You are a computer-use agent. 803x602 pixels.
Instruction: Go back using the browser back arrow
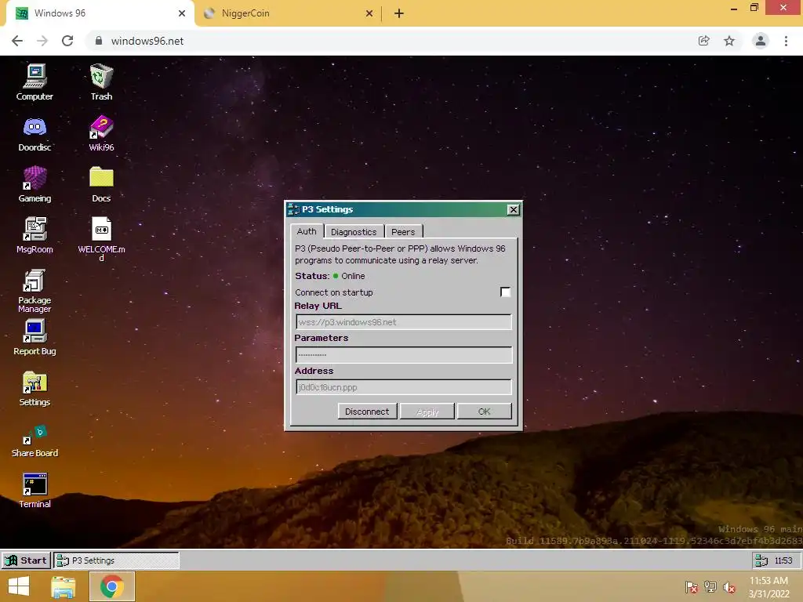pos(17,41)
